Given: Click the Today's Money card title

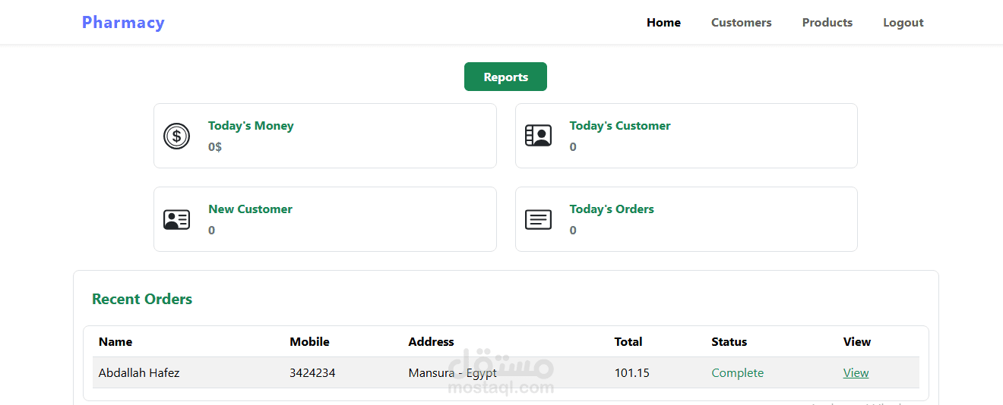Looking at the screenshot, I should (251, 126).
